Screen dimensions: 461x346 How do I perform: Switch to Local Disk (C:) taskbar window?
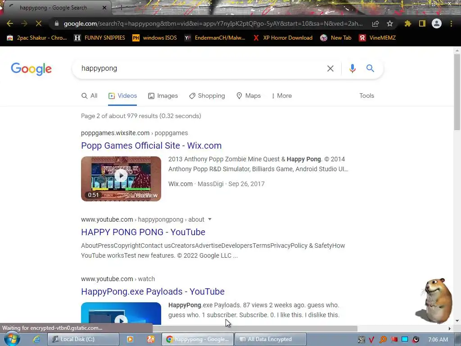[83, 339]
